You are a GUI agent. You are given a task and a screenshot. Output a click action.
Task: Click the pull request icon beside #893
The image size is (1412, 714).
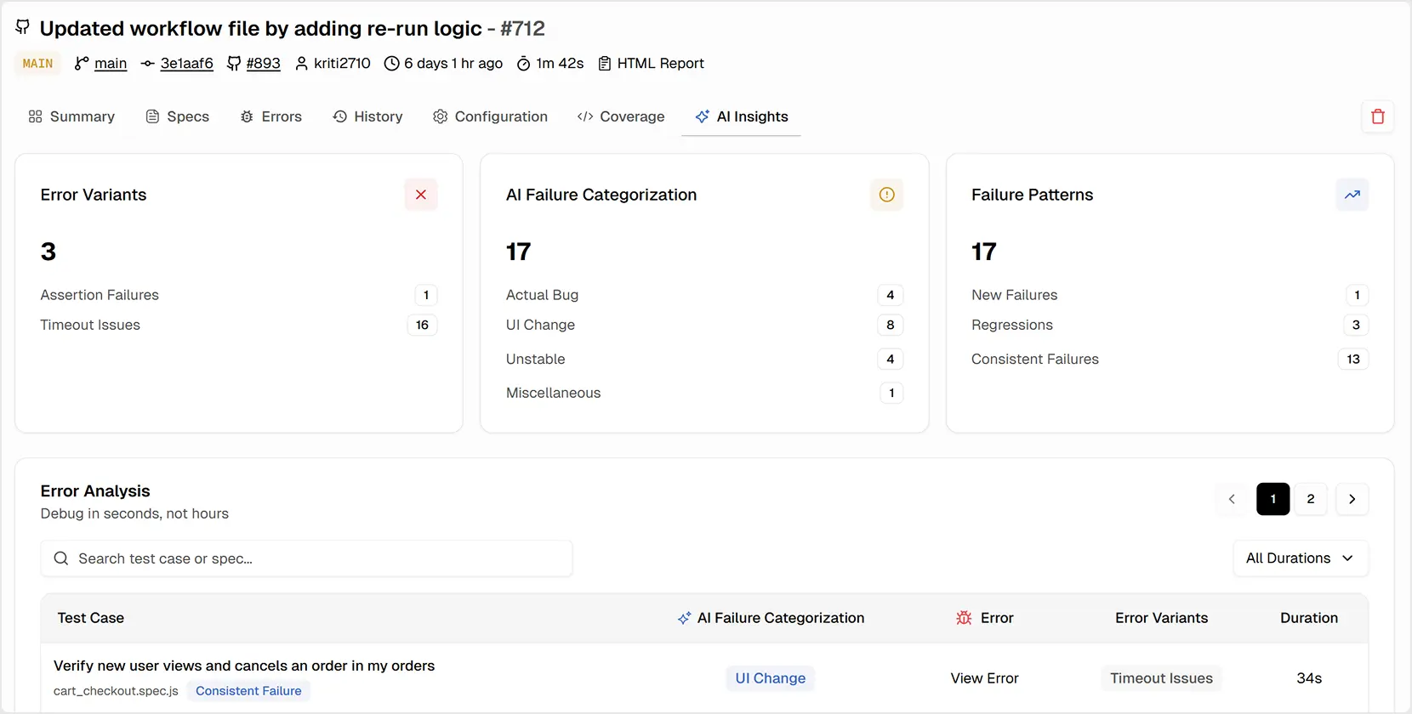point(234,63)
